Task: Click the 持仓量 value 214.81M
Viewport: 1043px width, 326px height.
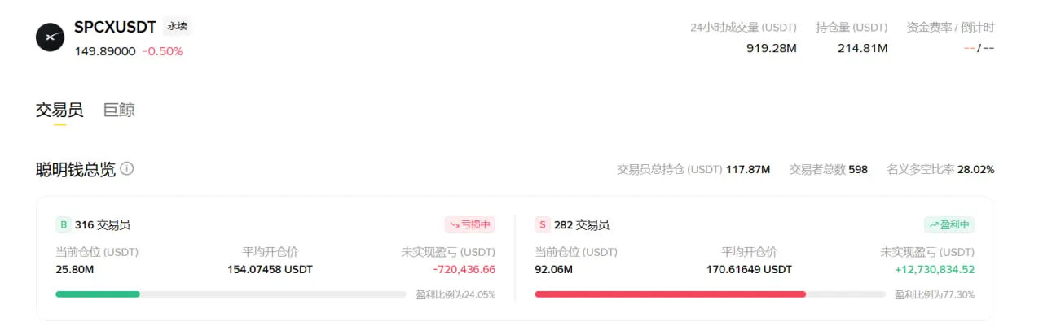Action: [862, 48]
